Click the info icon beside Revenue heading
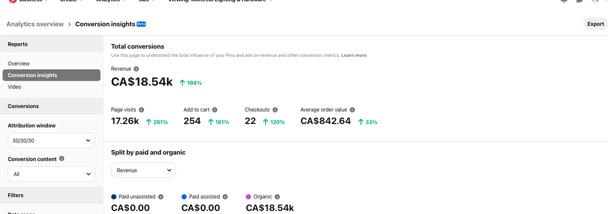 point(136,69)
